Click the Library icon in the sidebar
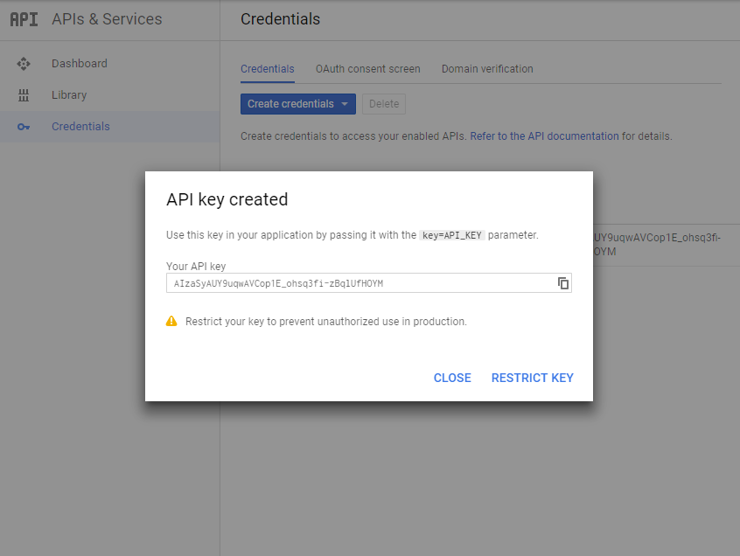 point(24,95)
